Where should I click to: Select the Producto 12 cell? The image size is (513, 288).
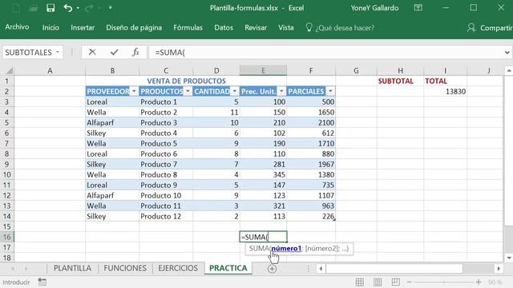click(x=166, y=216)
